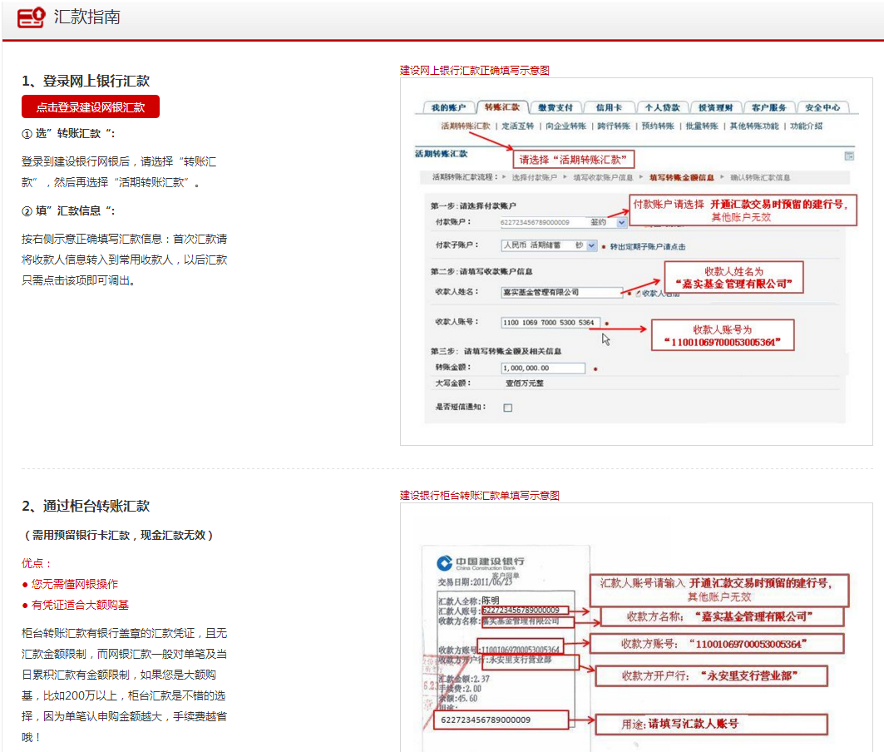884x752 pixels.
Task: Click the 第三步: 请填写转账金额及相关信息 title
Action: pyautogui.click(x=496, y=351)
